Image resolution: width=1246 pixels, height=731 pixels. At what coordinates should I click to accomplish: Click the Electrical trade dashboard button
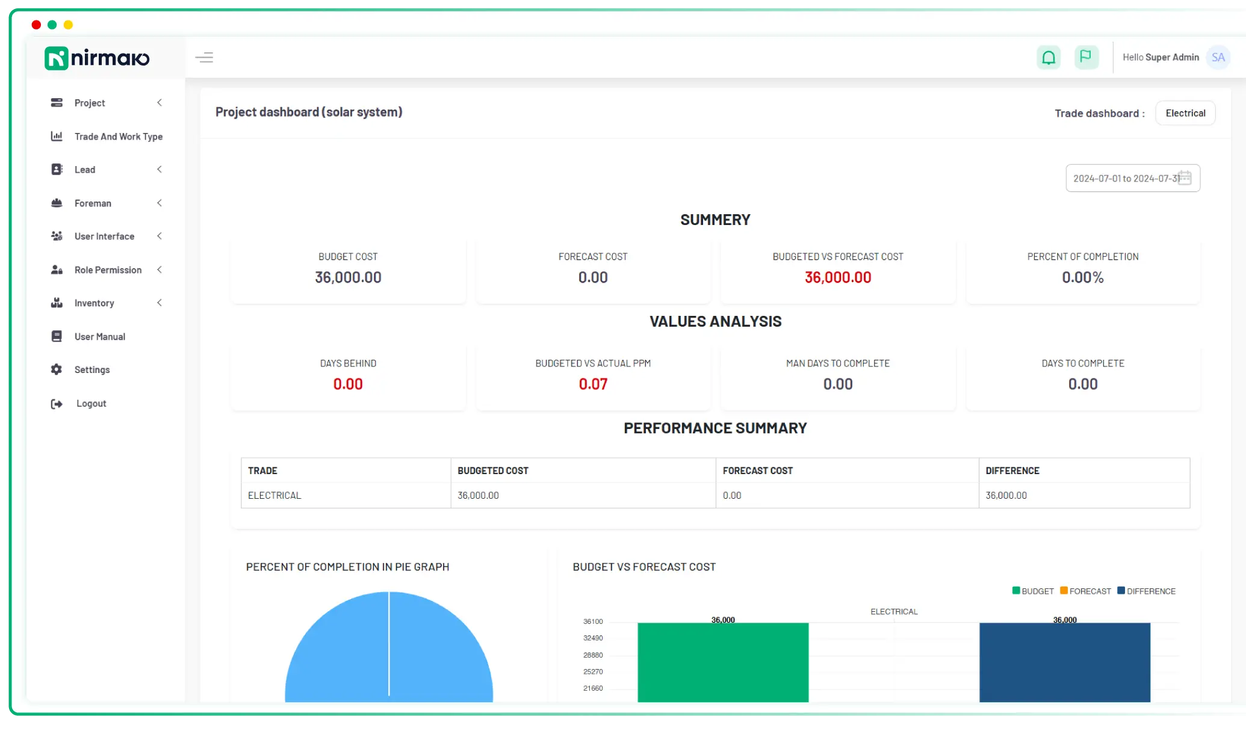pos(1185,113)
